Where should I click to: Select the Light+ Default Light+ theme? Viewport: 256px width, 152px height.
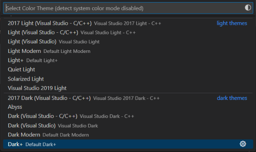point(128,60)
